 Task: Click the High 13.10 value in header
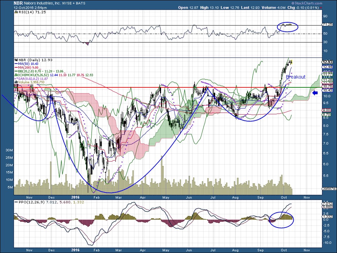pyautogui.click(x=209, y=8)
